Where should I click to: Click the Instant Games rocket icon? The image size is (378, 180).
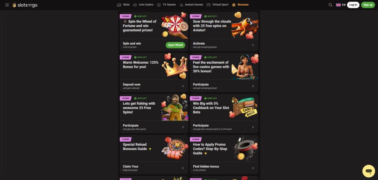click(x=181, y=5)
